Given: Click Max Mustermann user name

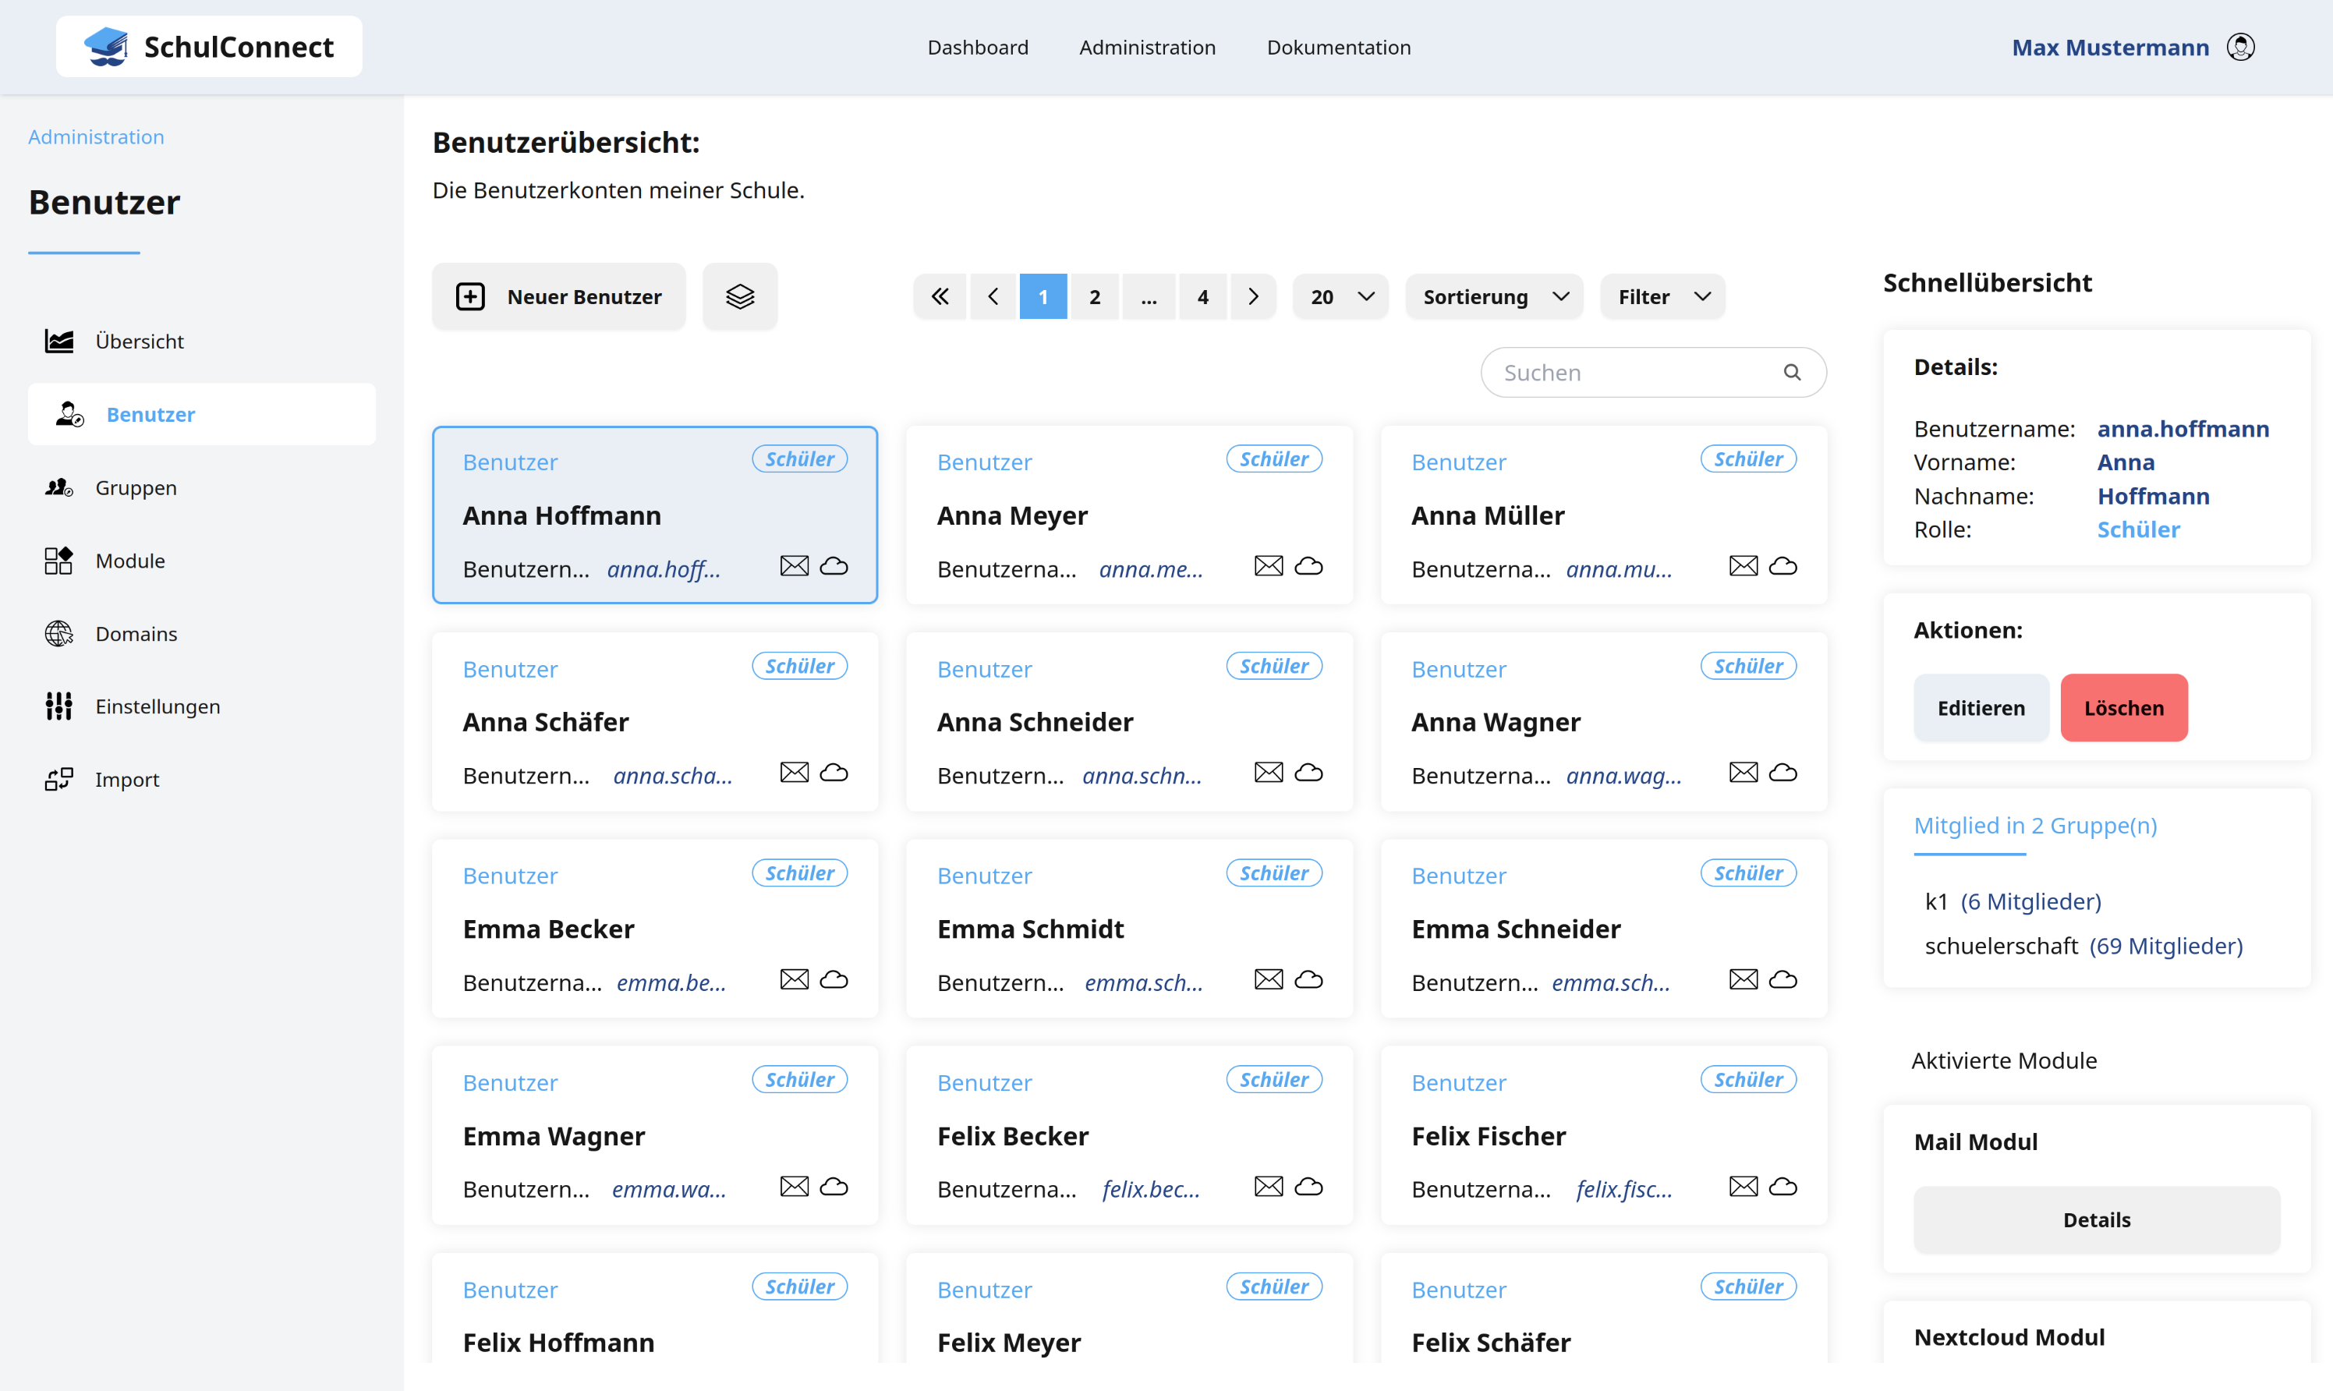Looking at the screenshot, I should point(2110,47).
